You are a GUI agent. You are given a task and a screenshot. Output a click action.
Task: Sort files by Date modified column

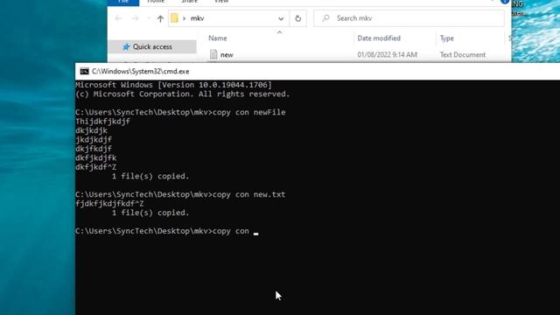coord(379,38)
